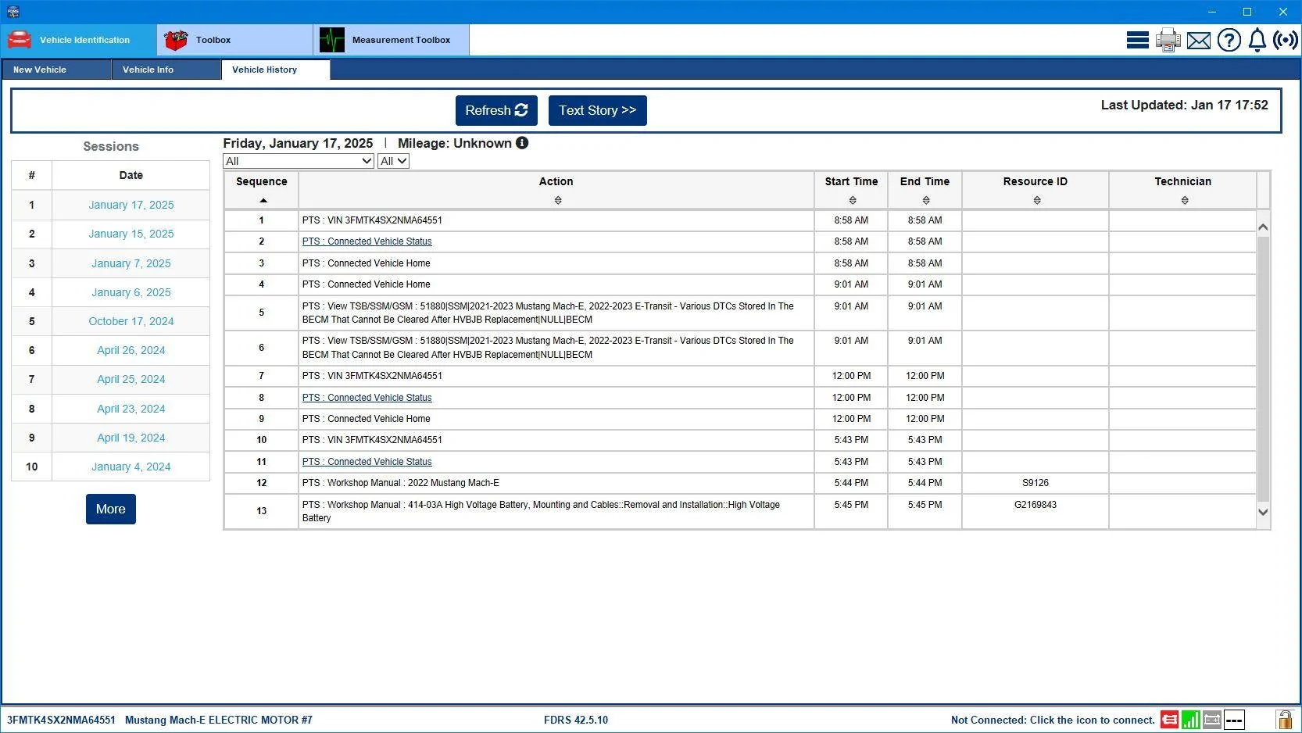Open the Measurement Toolbox main tab
The image size is (1302, 733).
392,40
